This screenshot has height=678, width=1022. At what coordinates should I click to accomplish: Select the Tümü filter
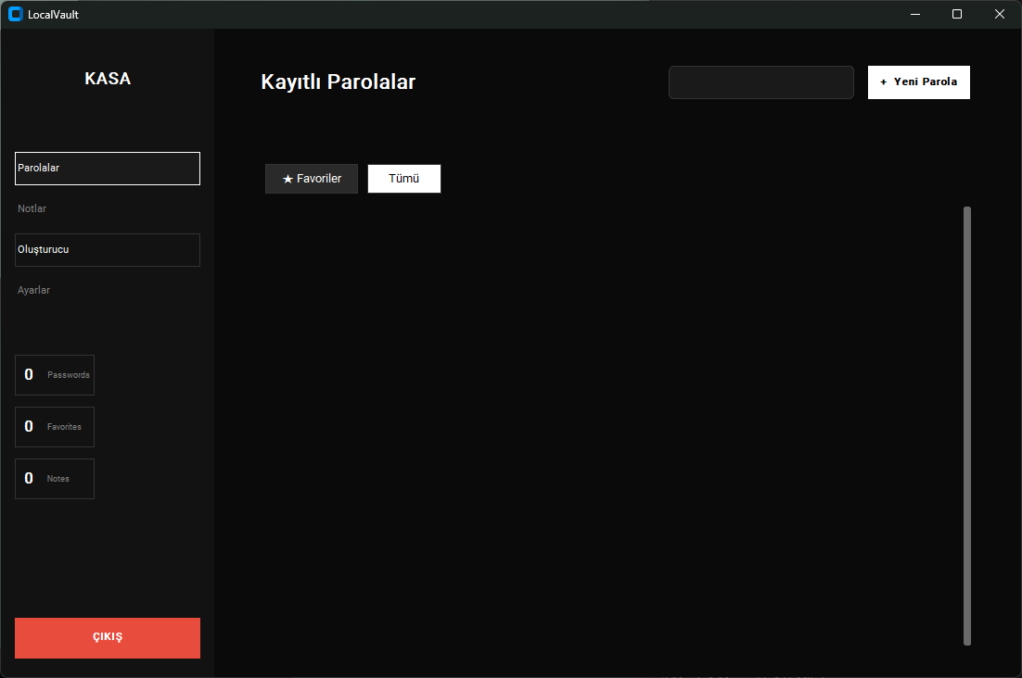click(403, 179)
